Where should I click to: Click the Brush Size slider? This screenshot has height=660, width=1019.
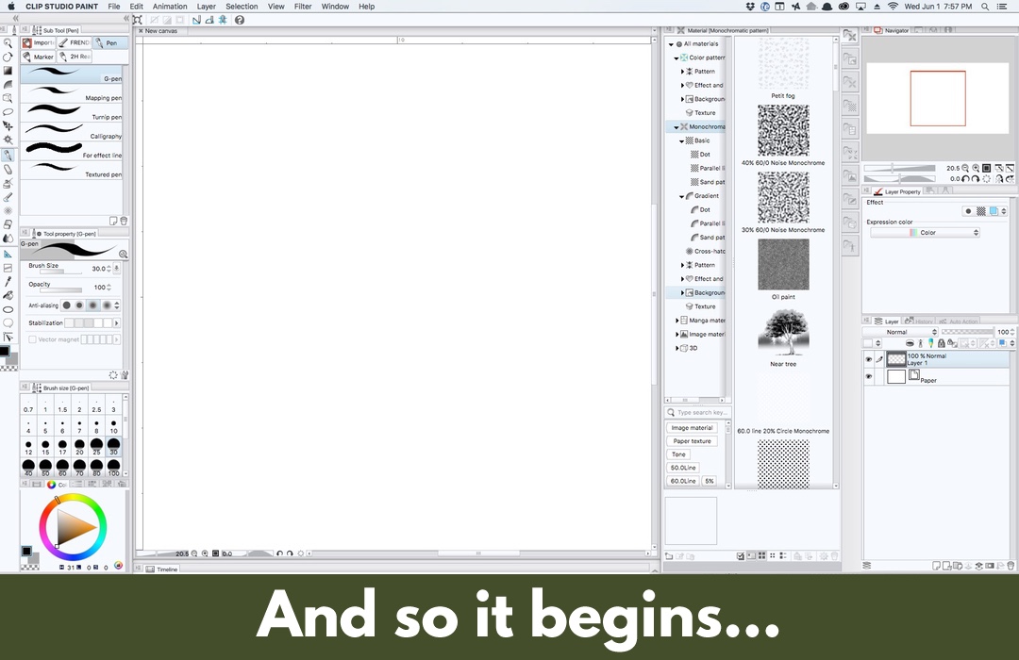(61, 272)
